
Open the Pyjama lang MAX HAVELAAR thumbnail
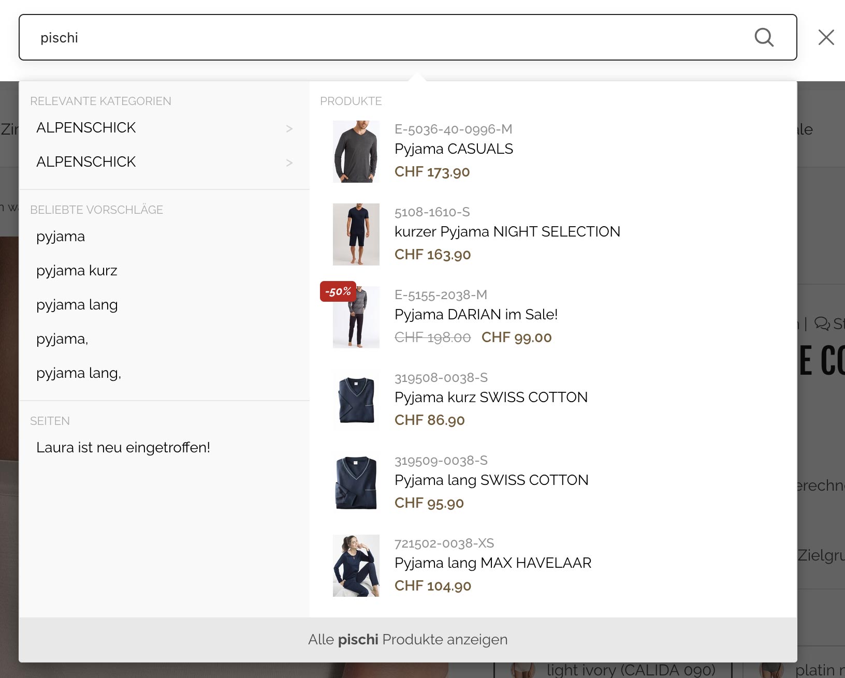pyautogui.click(x=356, y=566)
